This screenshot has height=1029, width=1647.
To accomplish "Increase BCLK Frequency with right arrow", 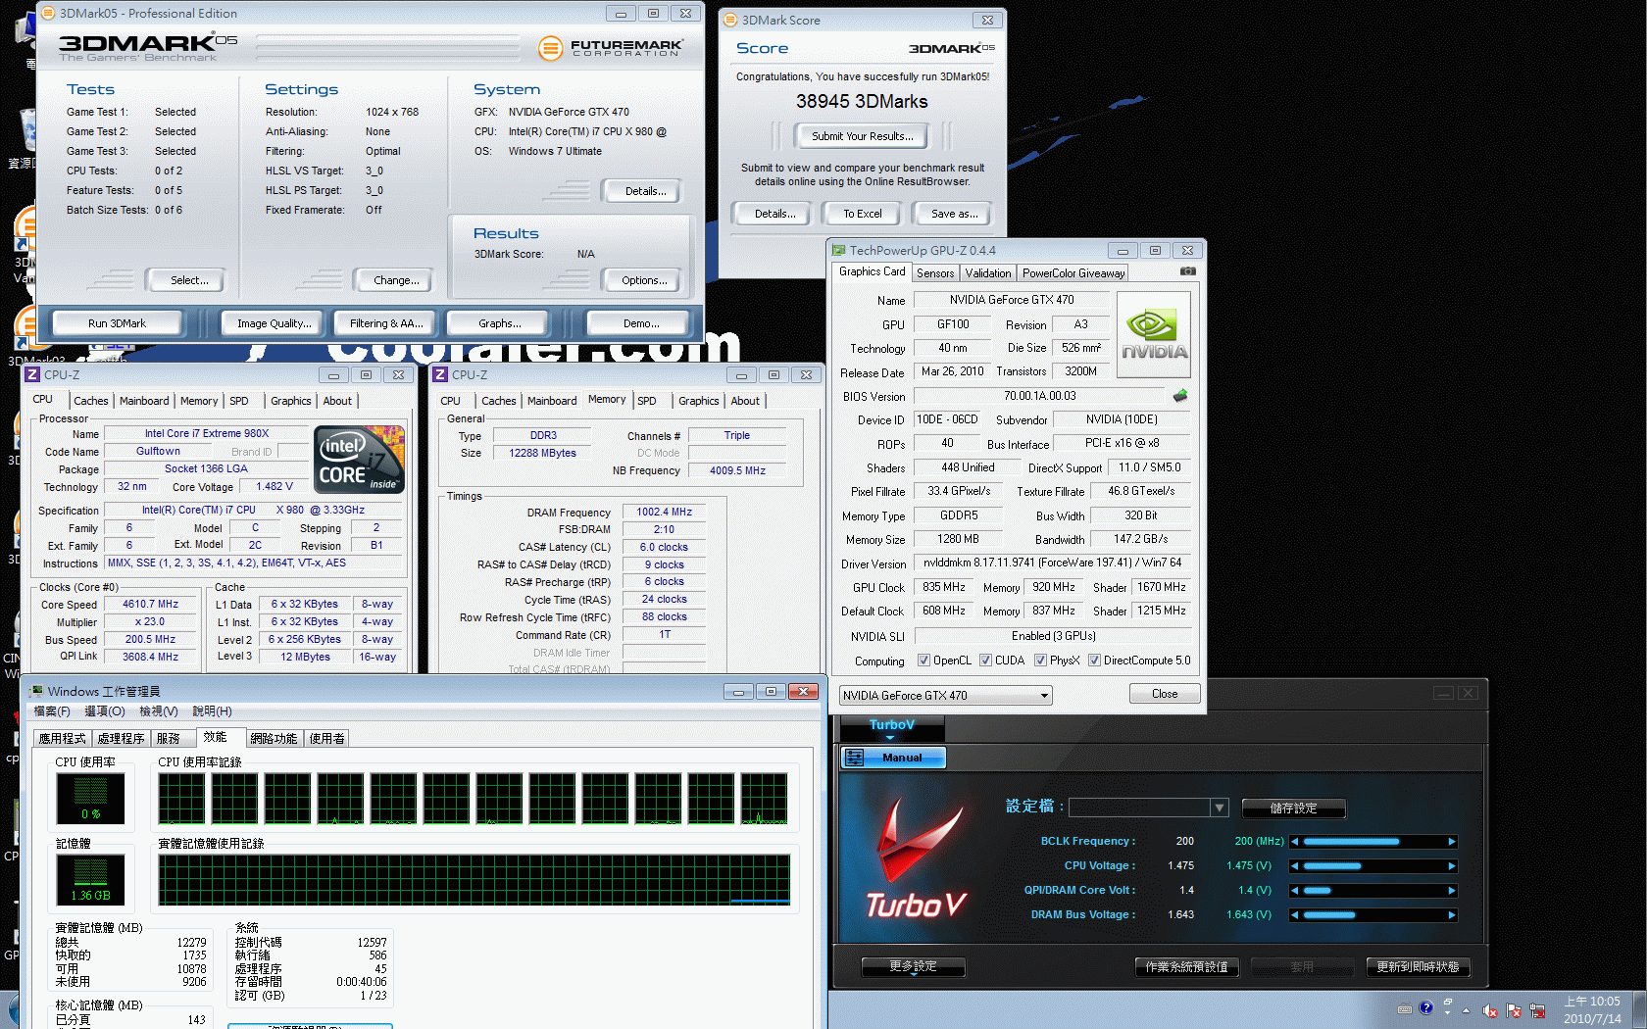I will coord(1452,842).
